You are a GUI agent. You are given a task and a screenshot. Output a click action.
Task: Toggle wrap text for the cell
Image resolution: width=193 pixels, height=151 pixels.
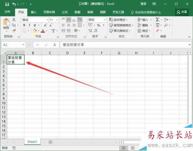(x=80, y=20)
